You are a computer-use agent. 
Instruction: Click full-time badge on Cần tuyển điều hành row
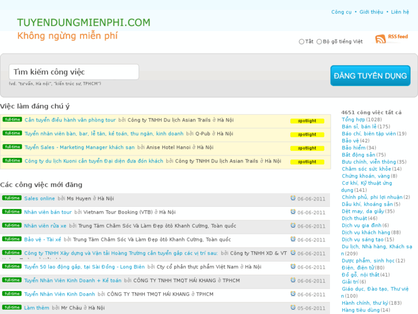coord(12,119)
